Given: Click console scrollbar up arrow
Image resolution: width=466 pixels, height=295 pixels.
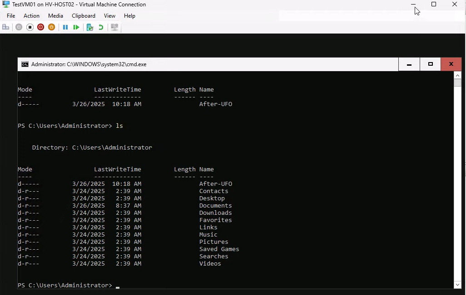Looking at the screenshot, I should pyautogui.click(x=457, y=75).
